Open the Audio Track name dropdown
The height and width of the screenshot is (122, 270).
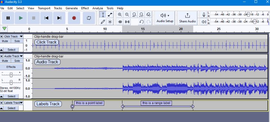13,56
